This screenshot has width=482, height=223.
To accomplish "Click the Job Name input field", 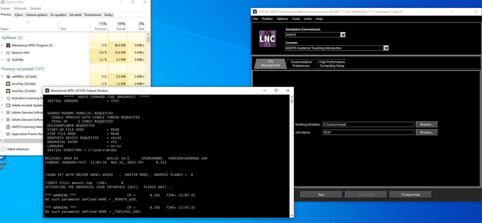I will click(368, 132).
